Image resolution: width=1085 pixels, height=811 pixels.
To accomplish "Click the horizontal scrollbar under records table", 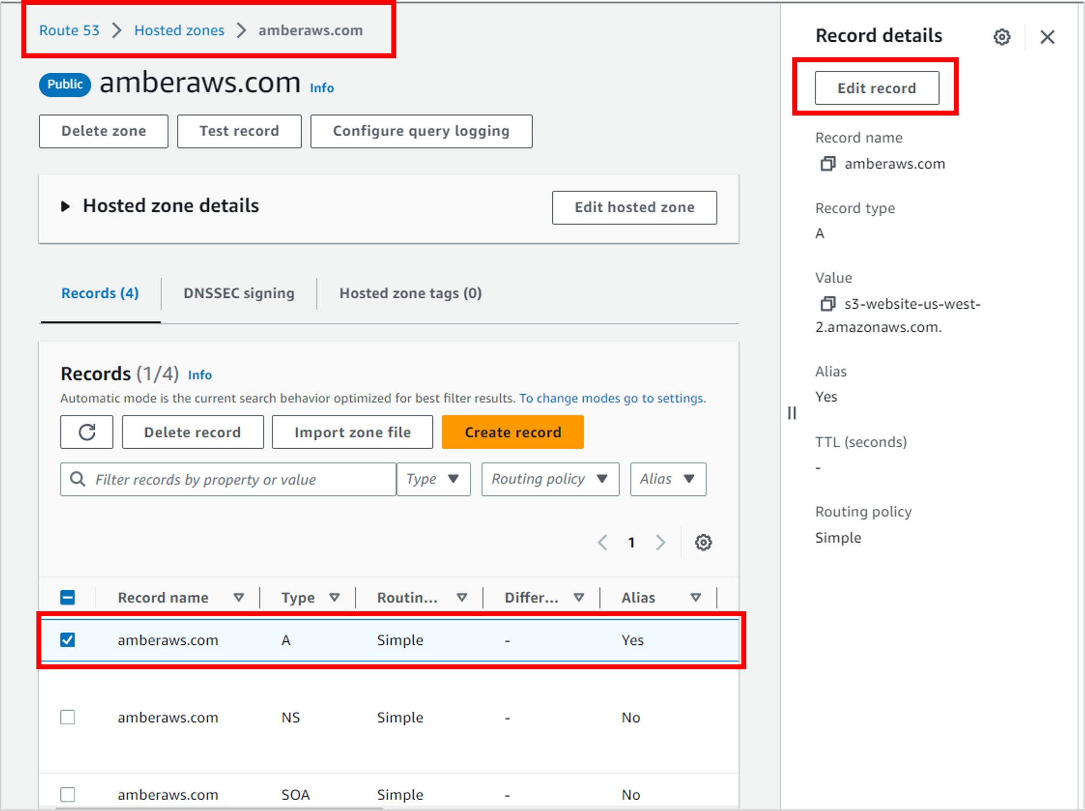I will point(219,808).
